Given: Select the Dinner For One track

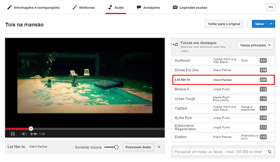Looking at the screenshot, I should click(223, 70).
